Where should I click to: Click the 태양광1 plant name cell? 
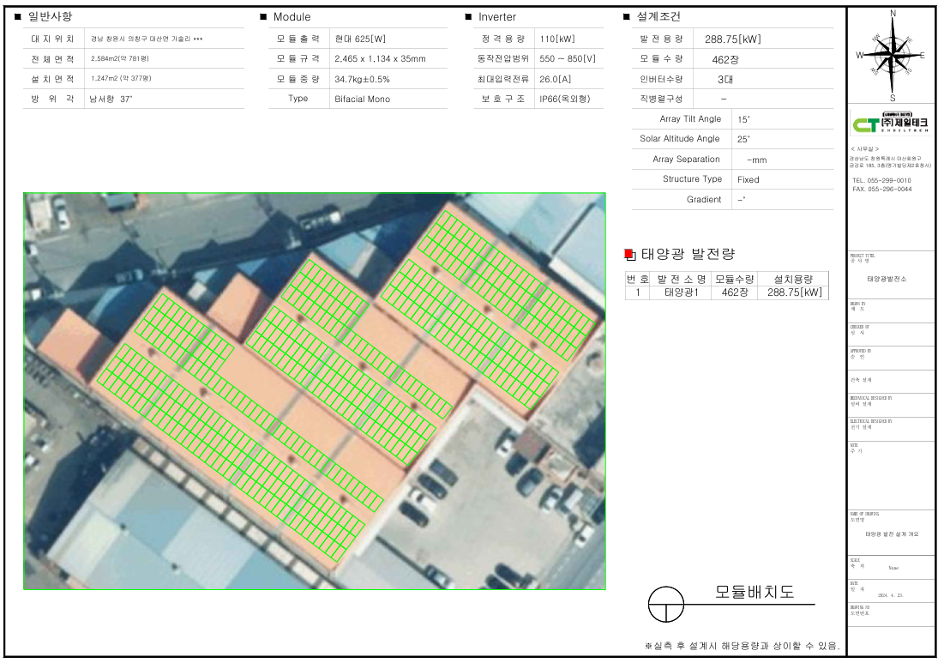tap(682, 292)
